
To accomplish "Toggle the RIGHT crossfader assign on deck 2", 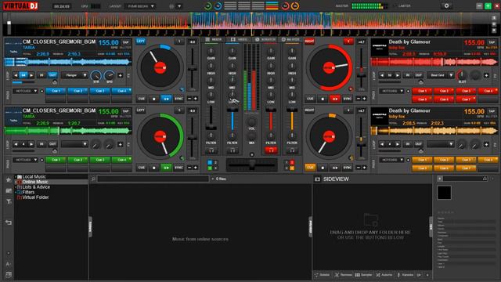I will click(309, 42).
